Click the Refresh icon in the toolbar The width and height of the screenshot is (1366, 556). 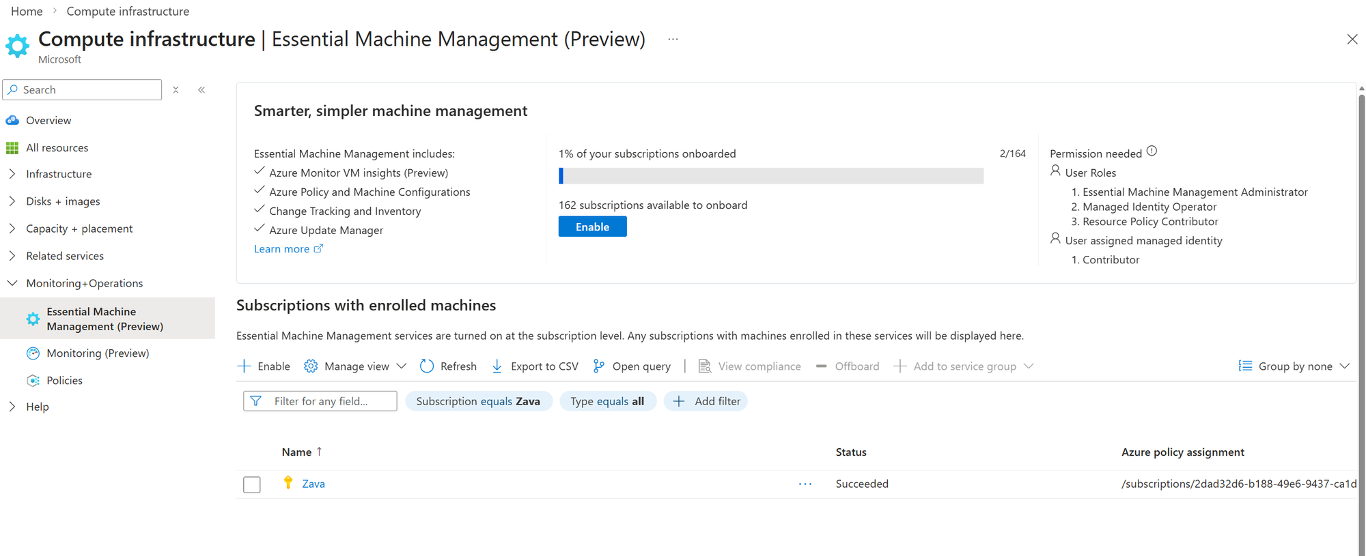427,366
